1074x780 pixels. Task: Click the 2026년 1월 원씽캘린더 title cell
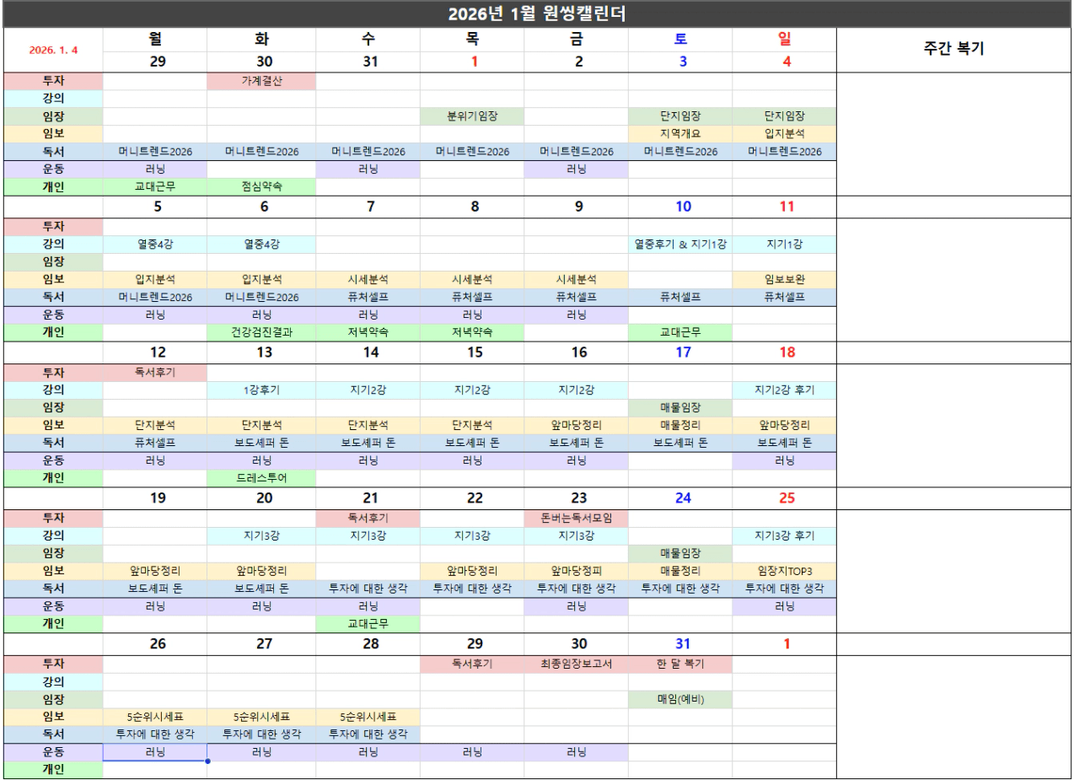tap(536, 13)
